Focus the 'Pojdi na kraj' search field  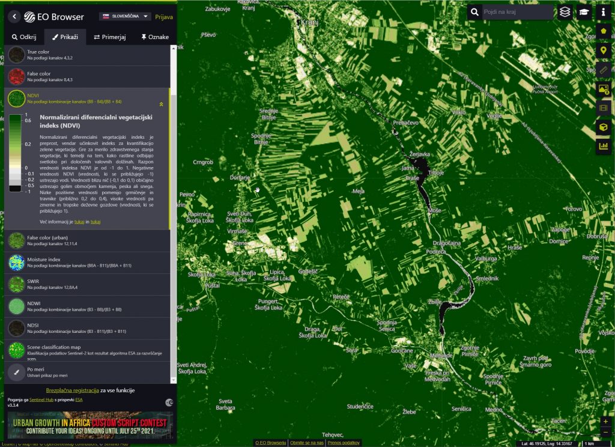point(517,12)
